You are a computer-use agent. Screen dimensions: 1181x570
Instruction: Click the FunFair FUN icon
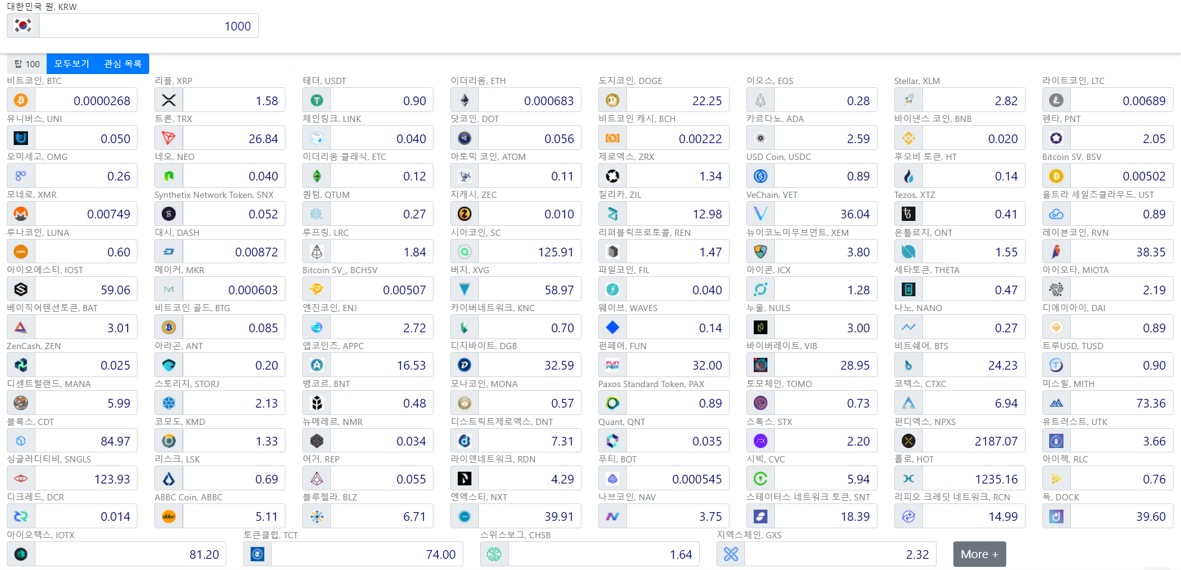[613, 365]
